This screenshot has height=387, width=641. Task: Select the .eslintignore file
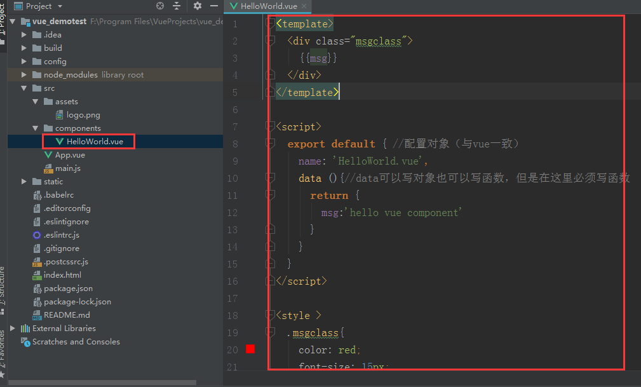(x=66, y=221)
